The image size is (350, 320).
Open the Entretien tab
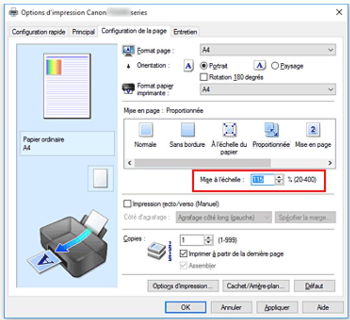[x=185, y=32]
